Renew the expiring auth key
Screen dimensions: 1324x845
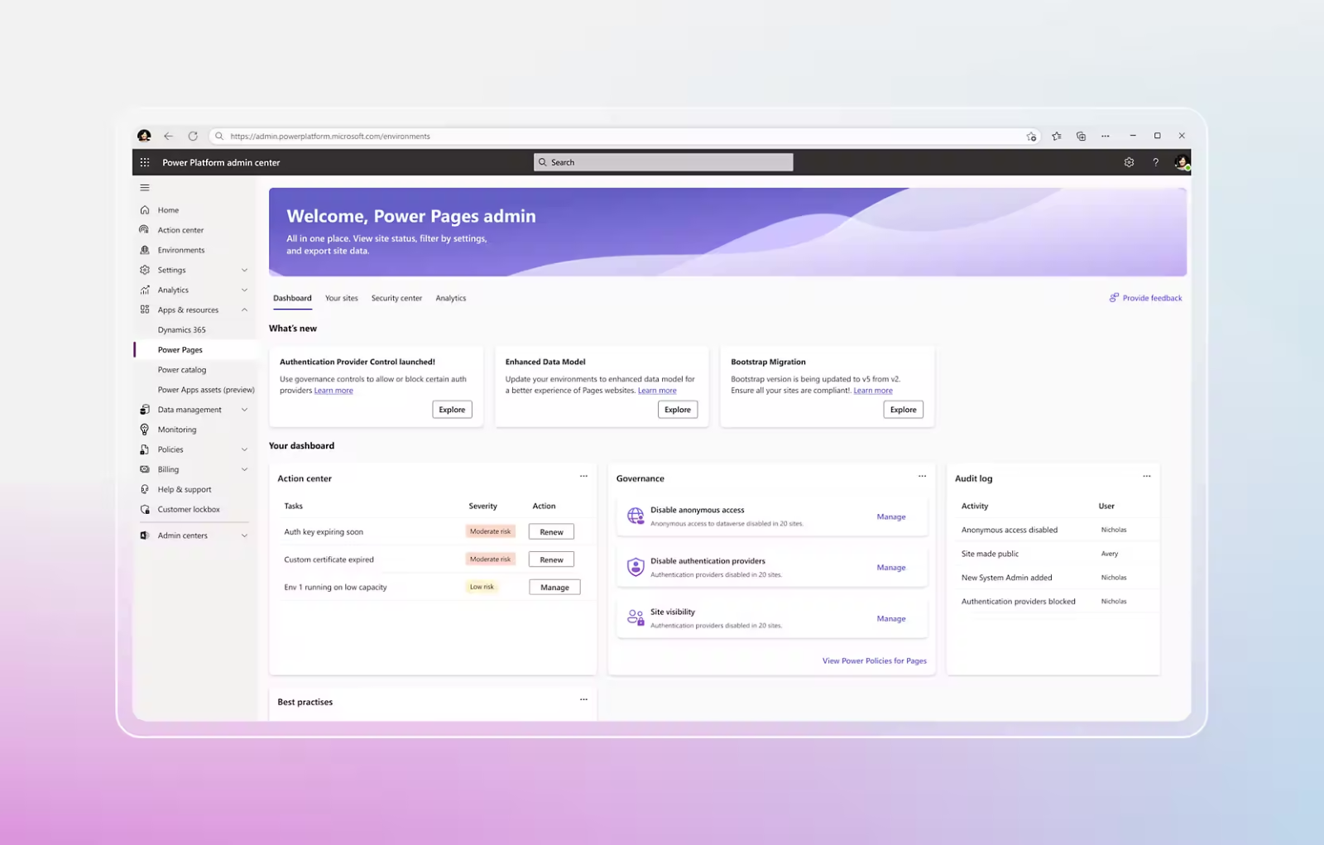[550, 531]
